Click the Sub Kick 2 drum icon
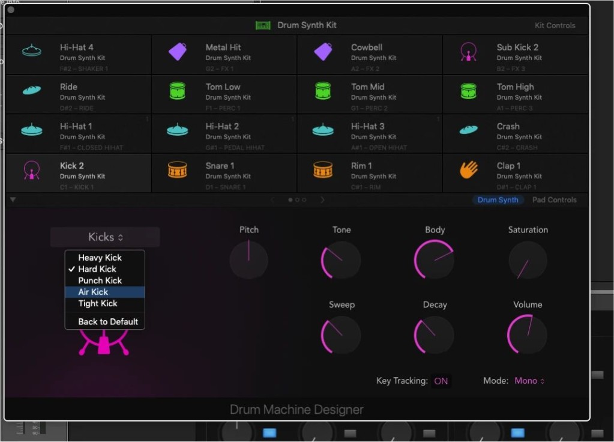 tap(469, 52)
